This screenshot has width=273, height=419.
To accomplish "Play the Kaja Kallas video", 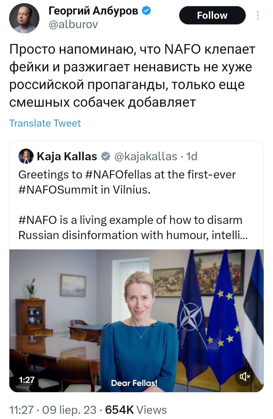I will click(136, 321).
